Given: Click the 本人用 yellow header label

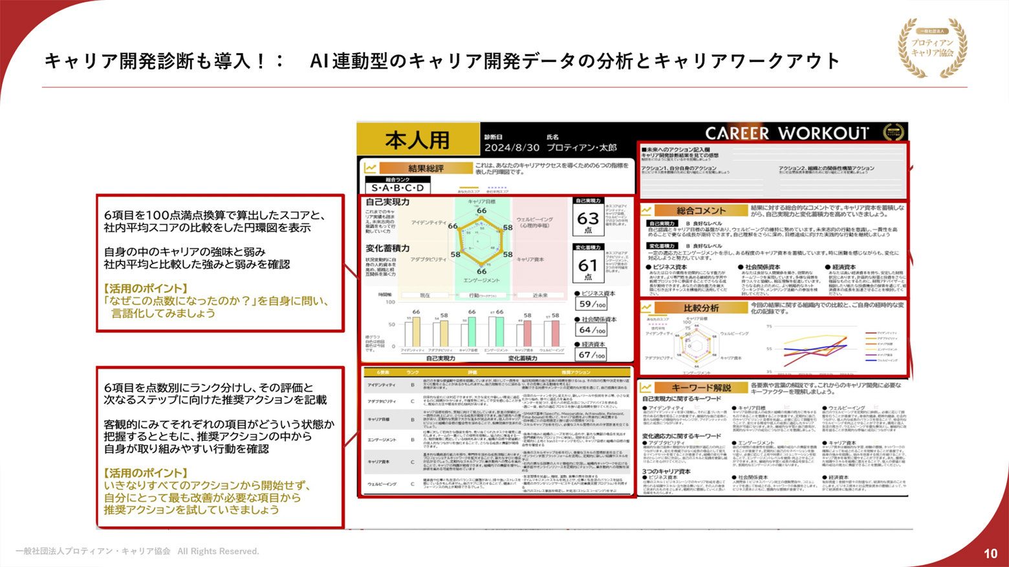Looking at the screenshot, I should (x=418, y=140).
